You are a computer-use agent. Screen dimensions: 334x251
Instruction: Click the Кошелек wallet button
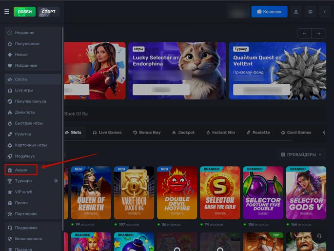pyautogui.click(x=269, y=12)
